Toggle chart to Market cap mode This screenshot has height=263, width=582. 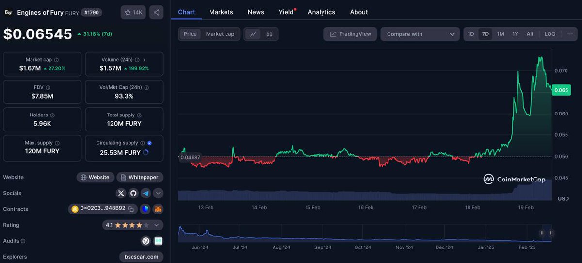pos(220,34)
